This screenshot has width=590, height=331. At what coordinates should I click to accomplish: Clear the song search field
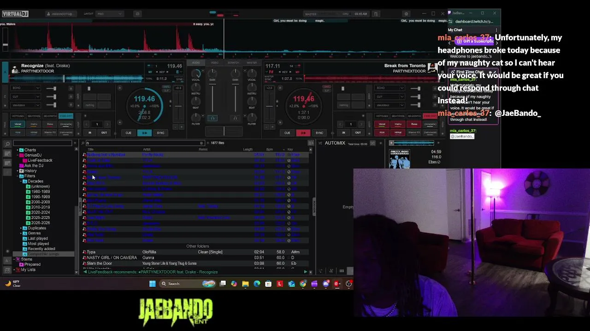(x=201, y=143)
